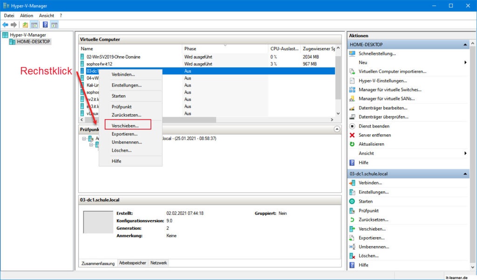477x280 pixels.
Task: Select the 02-WinSV2019-Ohne-Domäne row
Action: pyautogui.click(x=207, y=57)
